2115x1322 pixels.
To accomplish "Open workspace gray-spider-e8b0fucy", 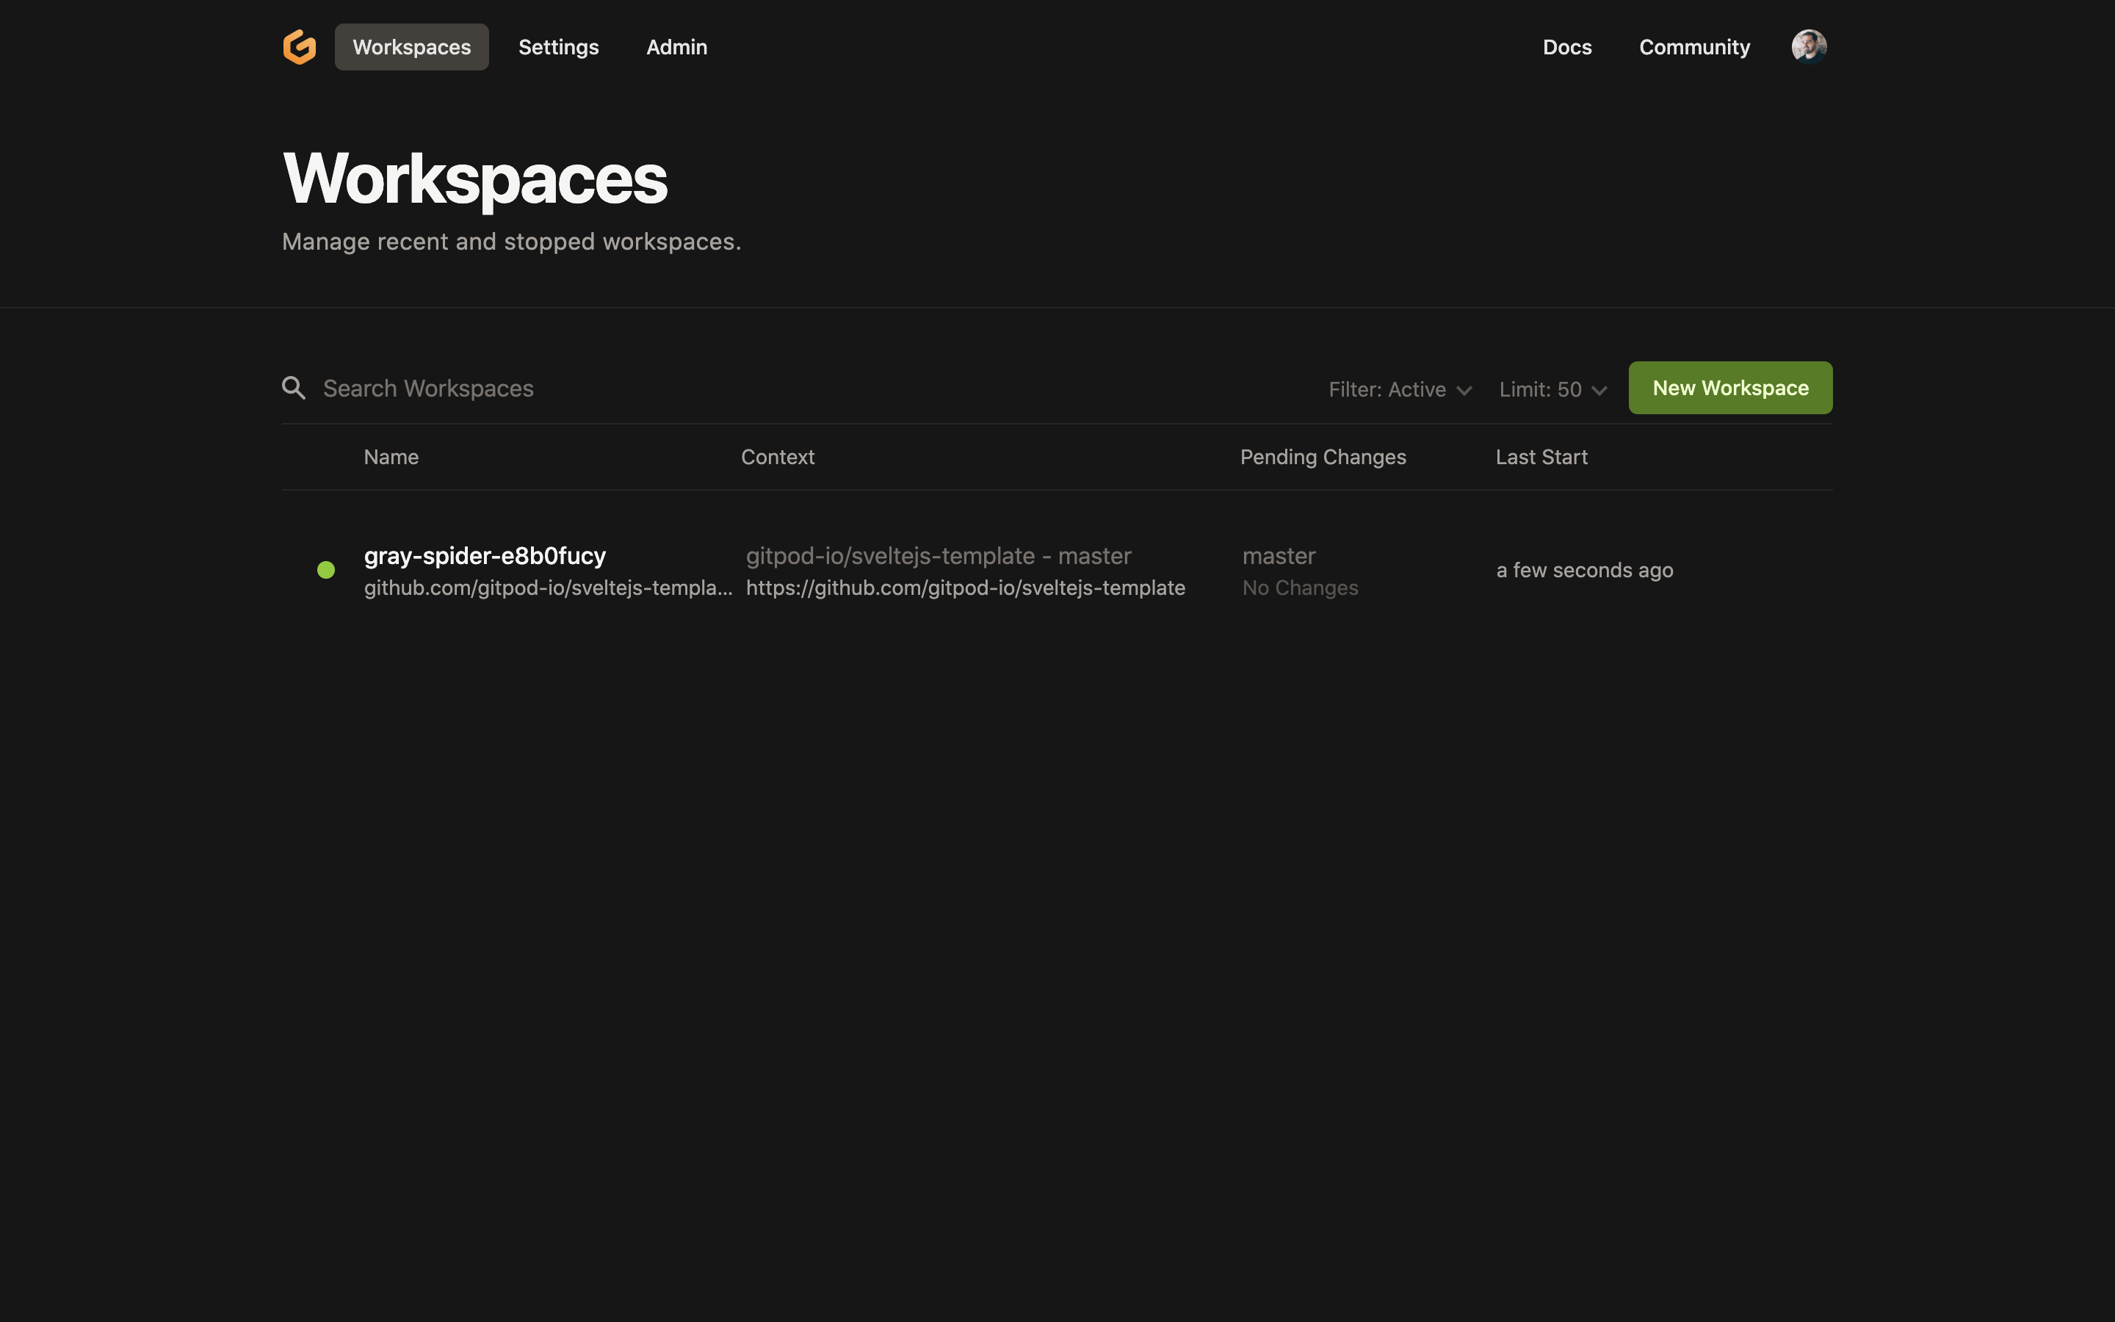I will [x=485, y=556].
